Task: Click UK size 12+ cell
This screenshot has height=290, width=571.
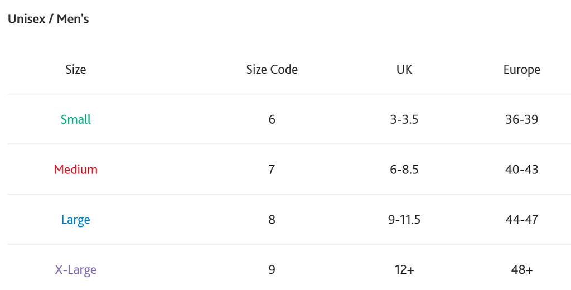Action: coord(404,269)
